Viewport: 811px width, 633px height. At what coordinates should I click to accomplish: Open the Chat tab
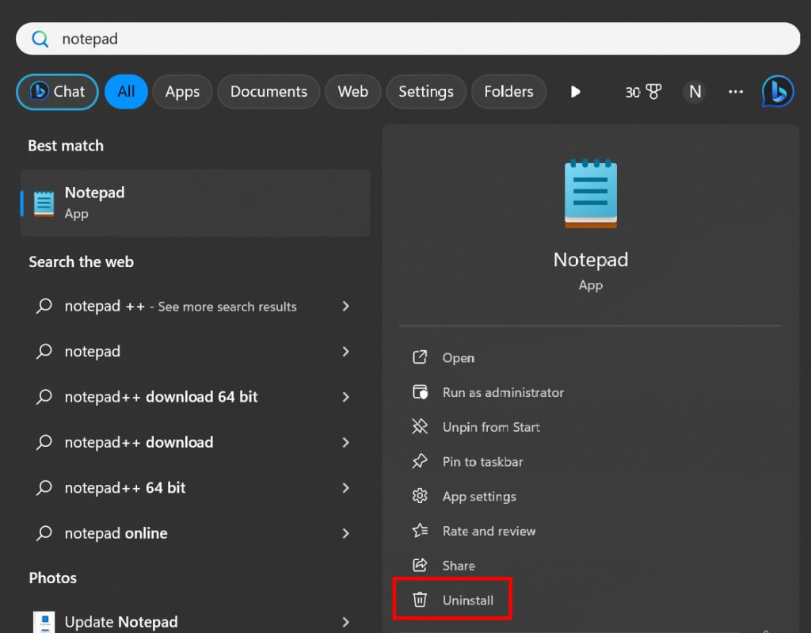57,92
